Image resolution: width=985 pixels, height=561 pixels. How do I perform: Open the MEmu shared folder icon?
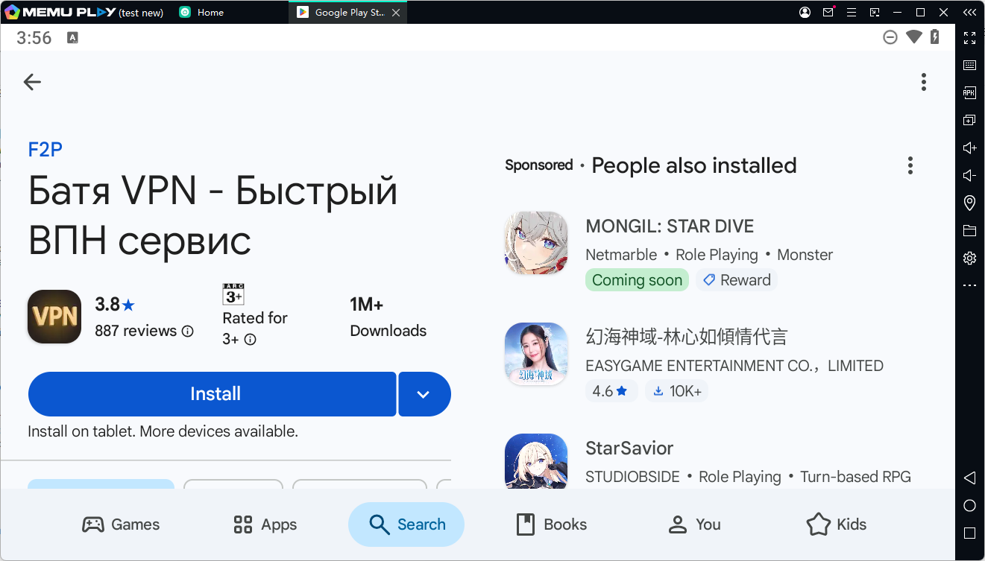coord(969,230)
